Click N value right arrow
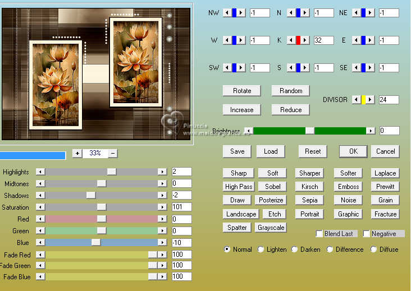 (x=305, y=12)
